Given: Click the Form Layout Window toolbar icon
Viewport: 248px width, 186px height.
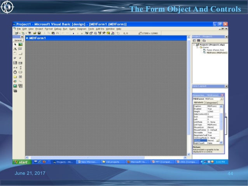Looking at the screenshot, I should pyautogui.click(x=95, y=33).
